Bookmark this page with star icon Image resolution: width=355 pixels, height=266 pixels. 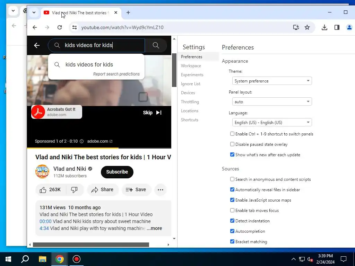tap(307, 27)
